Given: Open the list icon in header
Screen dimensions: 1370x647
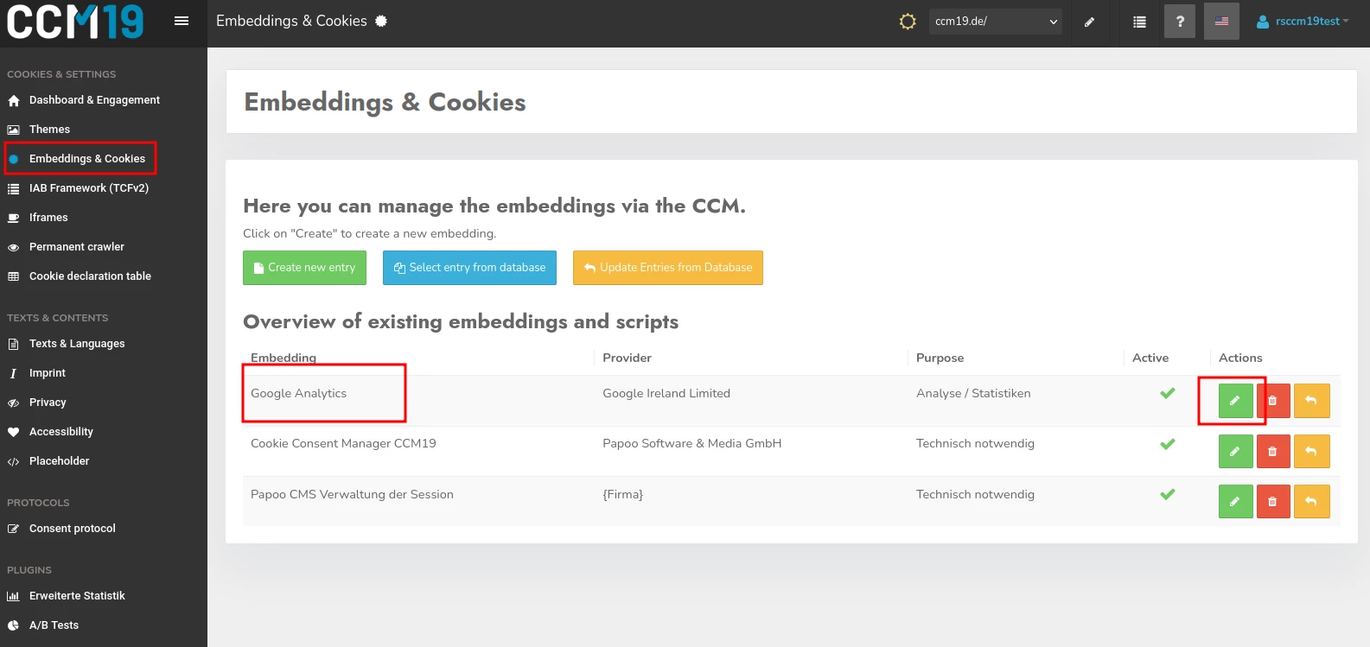Looking at the screenshot, I should click(1139, 22).
